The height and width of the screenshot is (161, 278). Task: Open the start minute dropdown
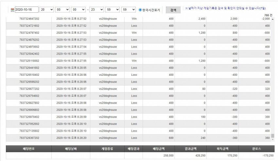click(x=62, y=10)
